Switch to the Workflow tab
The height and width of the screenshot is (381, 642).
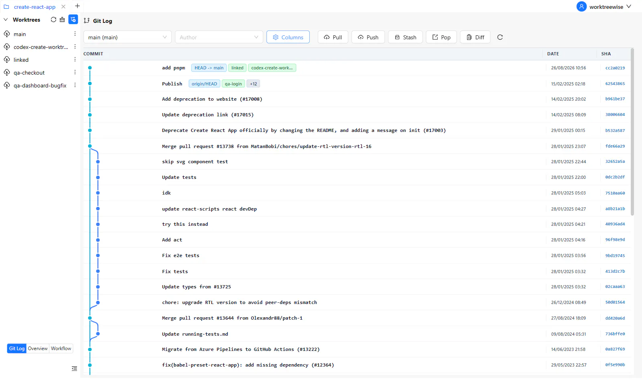pos(61,349)
